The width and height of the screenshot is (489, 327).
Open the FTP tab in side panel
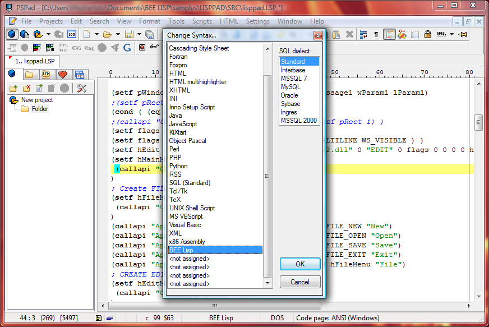45,75
